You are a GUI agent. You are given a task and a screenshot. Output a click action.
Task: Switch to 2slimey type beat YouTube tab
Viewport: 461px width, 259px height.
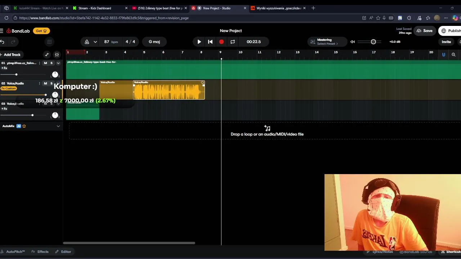160,8
